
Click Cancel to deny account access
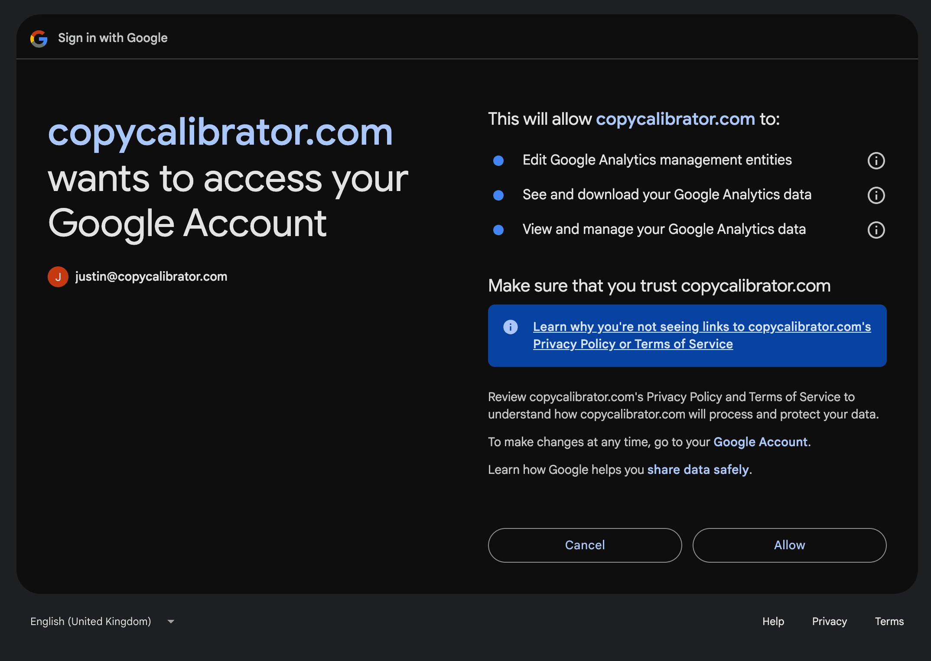coord(585,545)
